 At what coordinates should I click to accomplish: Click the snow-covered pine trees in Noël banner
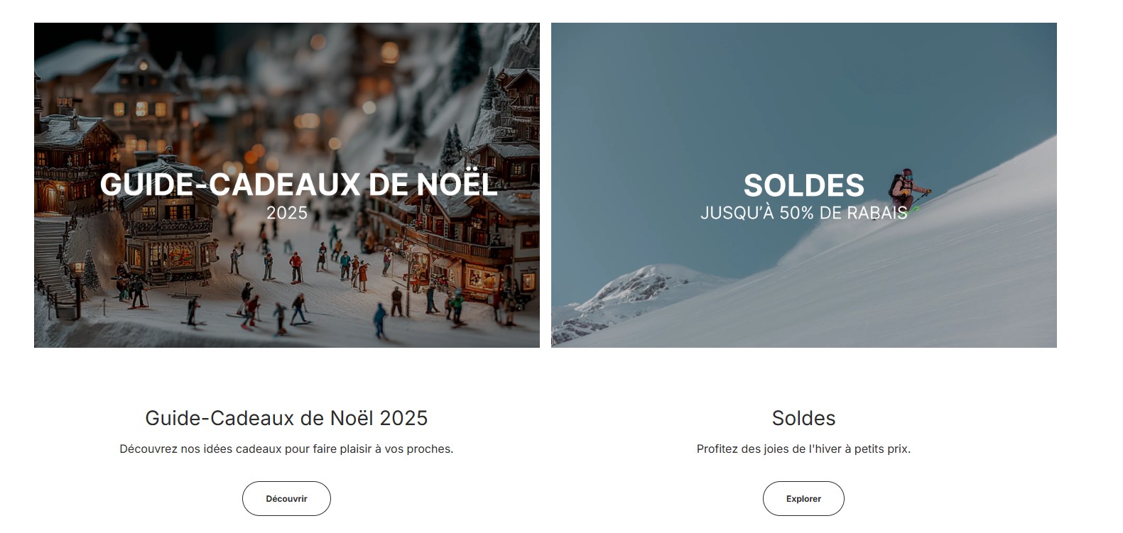[450, 145]
